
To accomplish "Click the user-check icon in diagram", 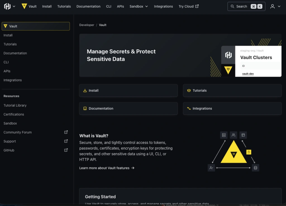I will pyautogui.click(x=211, y=168).
